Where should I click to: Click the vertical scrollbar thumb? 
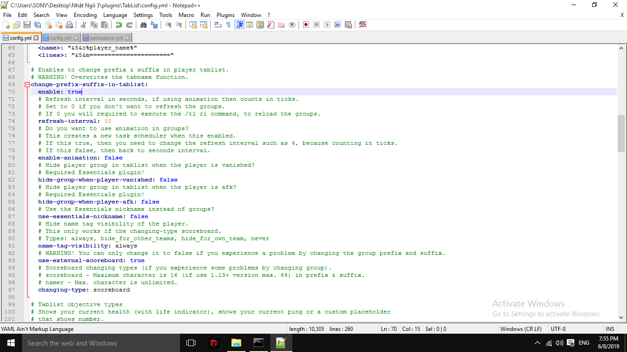click(x=621, y=133)
